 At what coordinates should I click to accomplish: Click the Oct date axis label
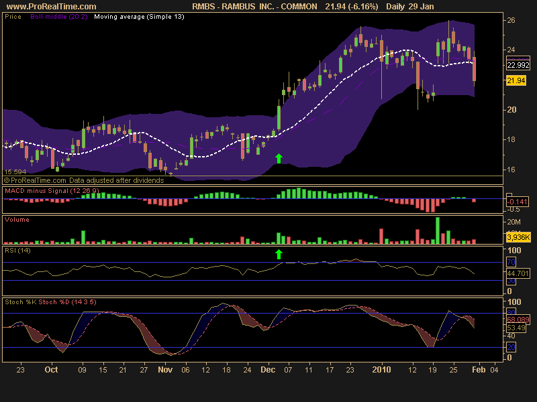[x=52, y=370]
